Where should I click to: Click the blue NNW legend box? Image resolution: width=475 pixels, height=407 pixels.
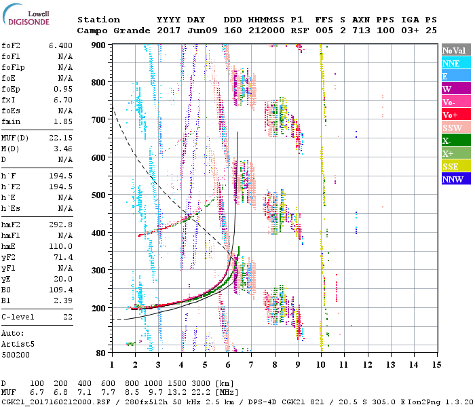pyautogui.click(x=455, y=179)
